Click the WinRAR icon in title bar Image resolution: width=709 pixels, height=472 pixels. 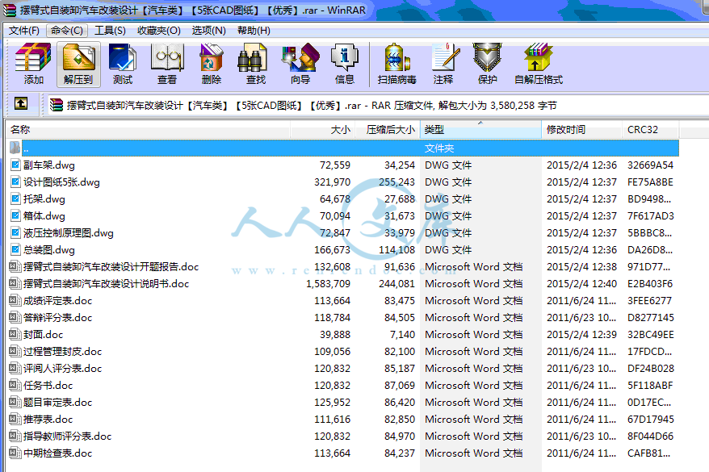[9, 10]
